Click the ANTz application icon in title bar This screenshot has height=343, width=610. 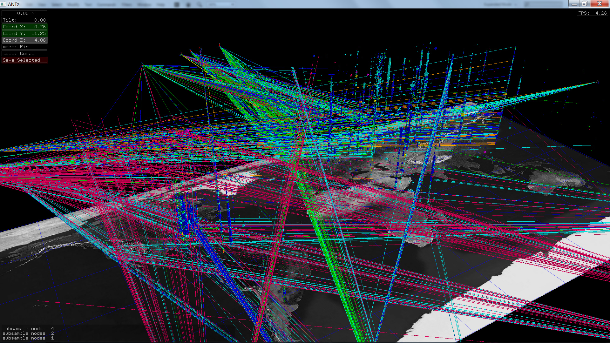3,4
